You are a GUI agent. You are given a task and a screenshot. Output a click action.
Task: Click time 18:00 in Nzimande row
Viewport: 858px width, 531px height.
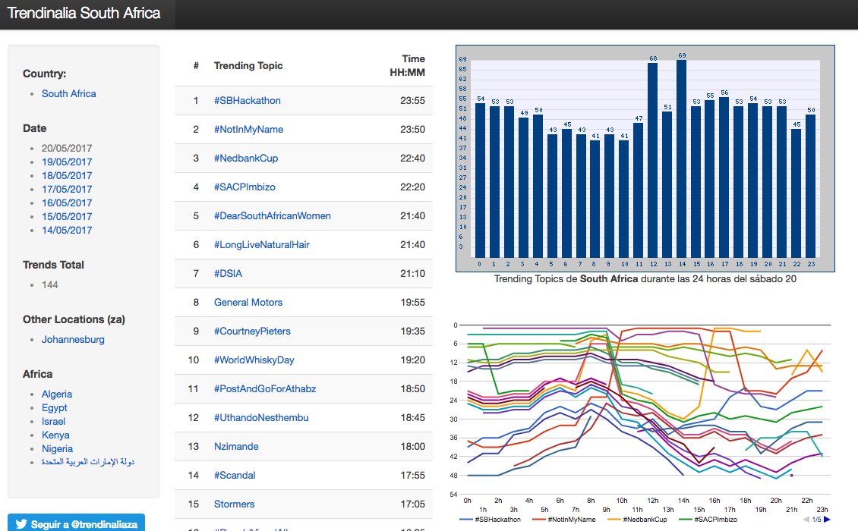click(x=412, y=447)
